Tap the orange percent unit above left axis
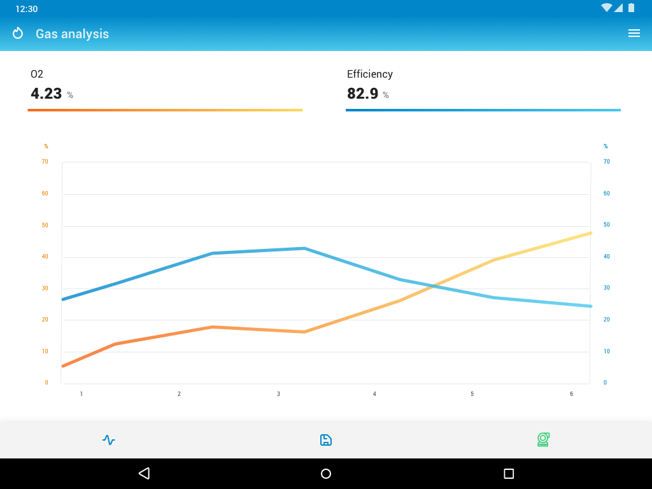Image resolution: width=652 pixels, height=489 pixels. 46,146
